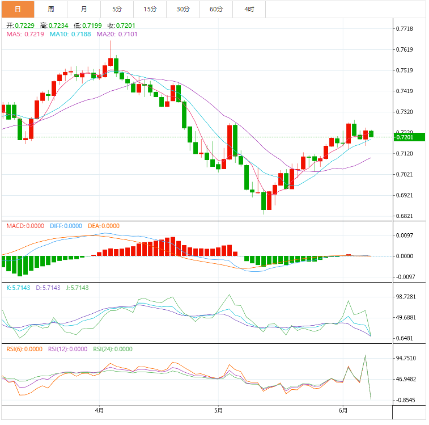Click the MA5: 0.7219 indicator label
This screenshot has height=425, width=429.
(26, 34)
